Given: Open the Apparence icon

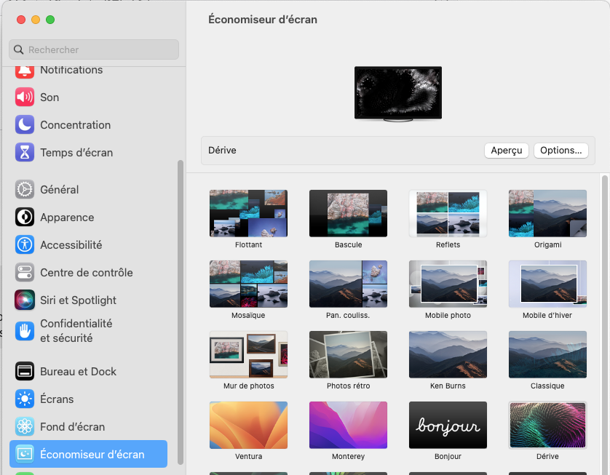Looking at the screenshot, I should (25, 217).
